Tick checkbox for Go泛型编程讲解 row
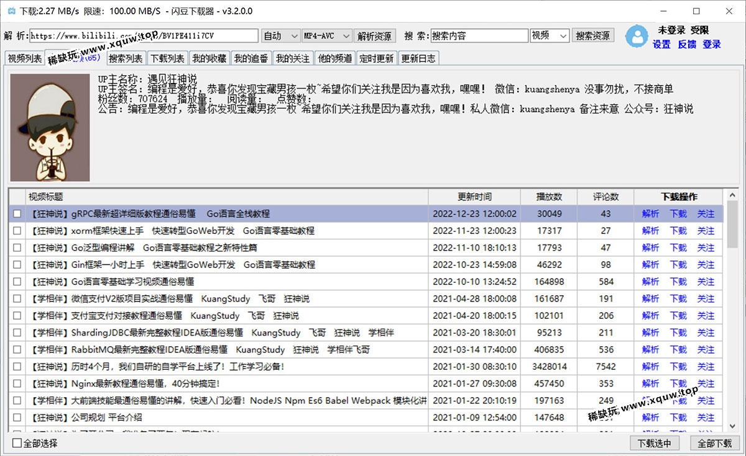 click(17, 248)
